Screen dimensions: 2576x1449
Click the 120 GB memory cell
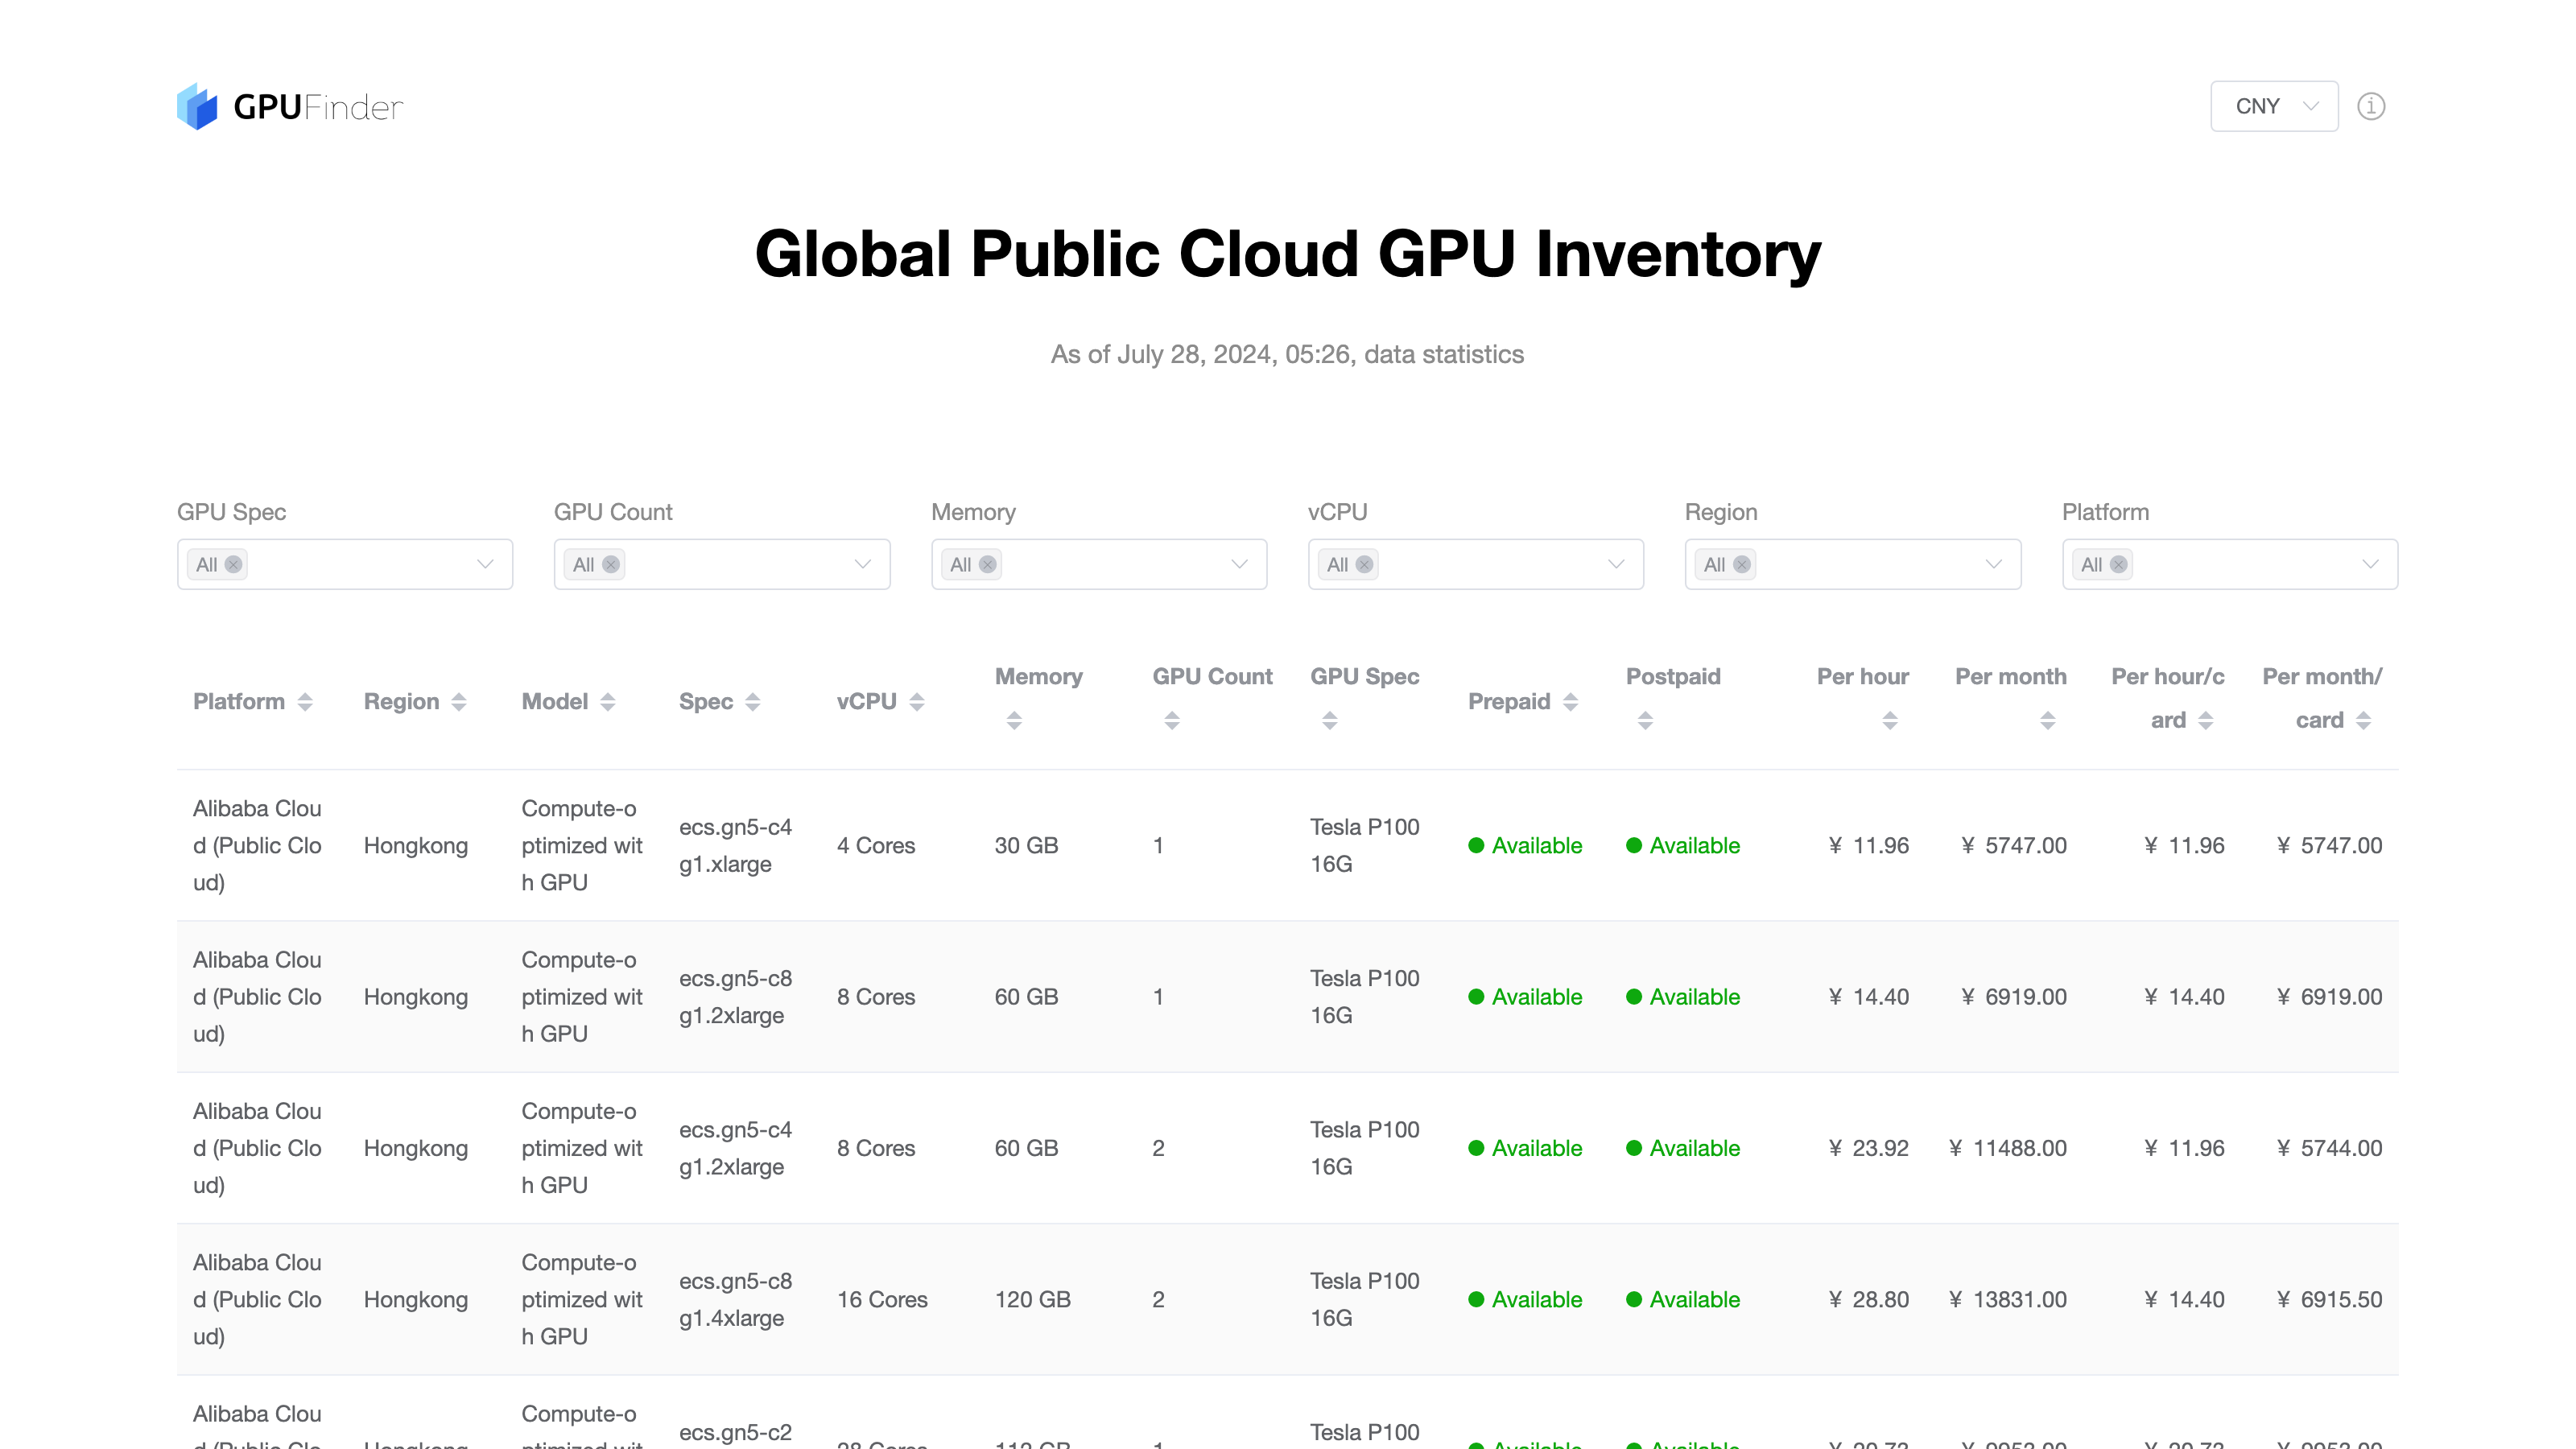1032,1299
